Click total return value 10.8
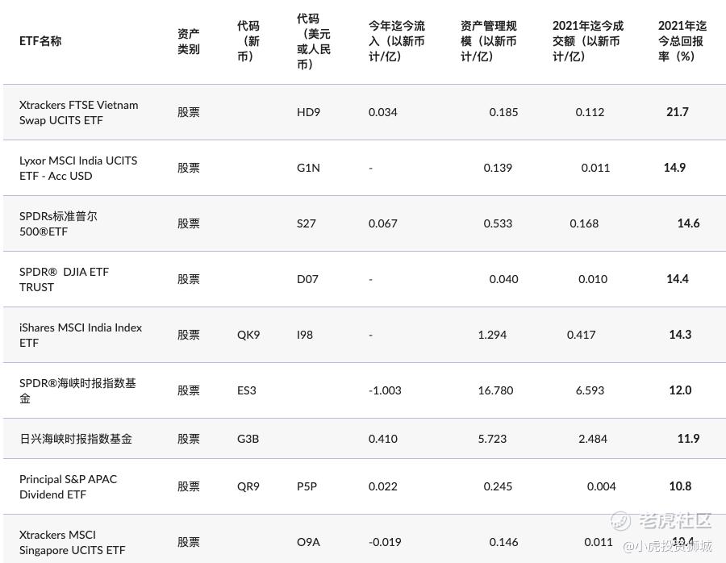 [680, 486]
